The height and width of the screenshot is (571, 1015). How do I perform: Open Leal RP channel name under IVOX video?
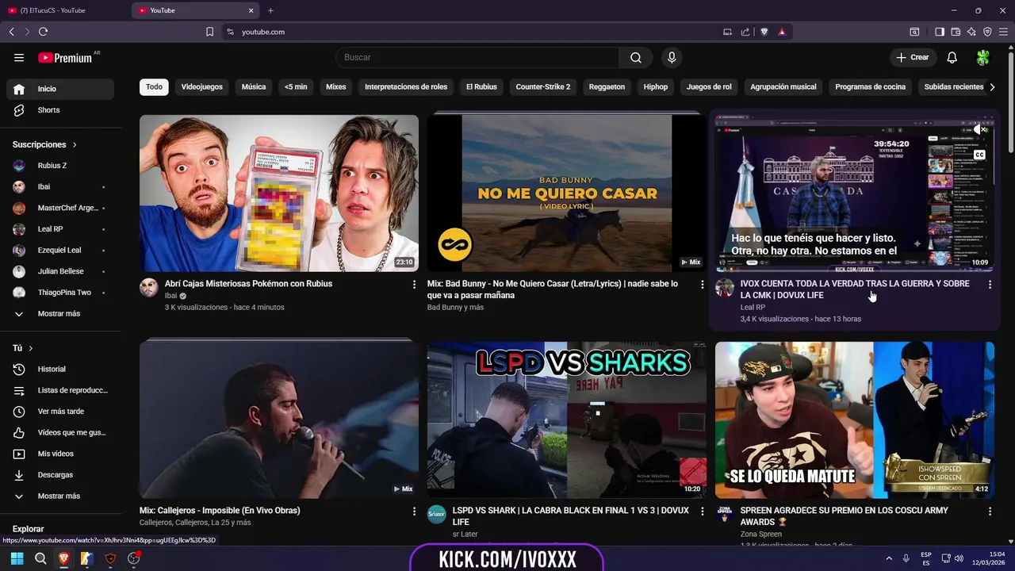click(x=753, y=307)
